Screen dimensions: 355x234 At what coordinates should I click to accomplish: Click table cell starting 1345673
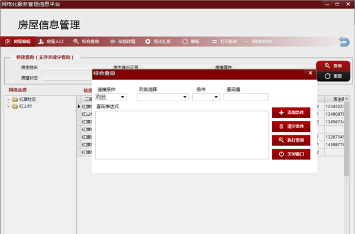coord(334,122)
